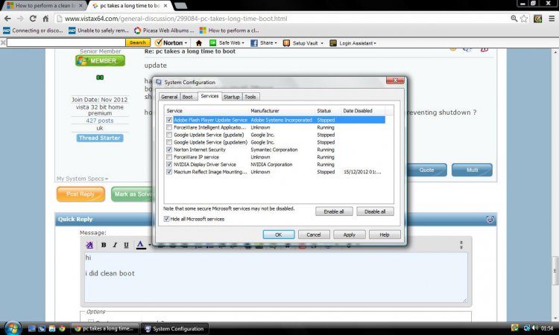The height and width of the screenshot is (335, 559).
Task: Open Help in System Configuration
Action: tap(385, 234)
